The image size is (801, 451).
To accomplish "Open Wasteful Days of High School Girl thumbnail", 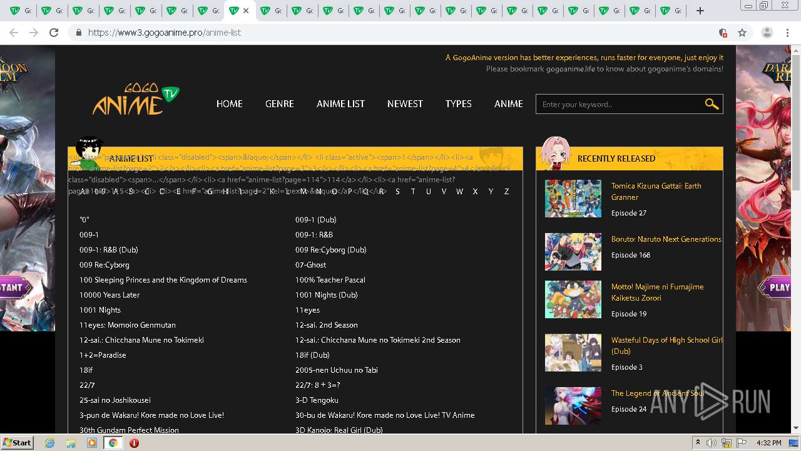I will (x=573, y=353).
